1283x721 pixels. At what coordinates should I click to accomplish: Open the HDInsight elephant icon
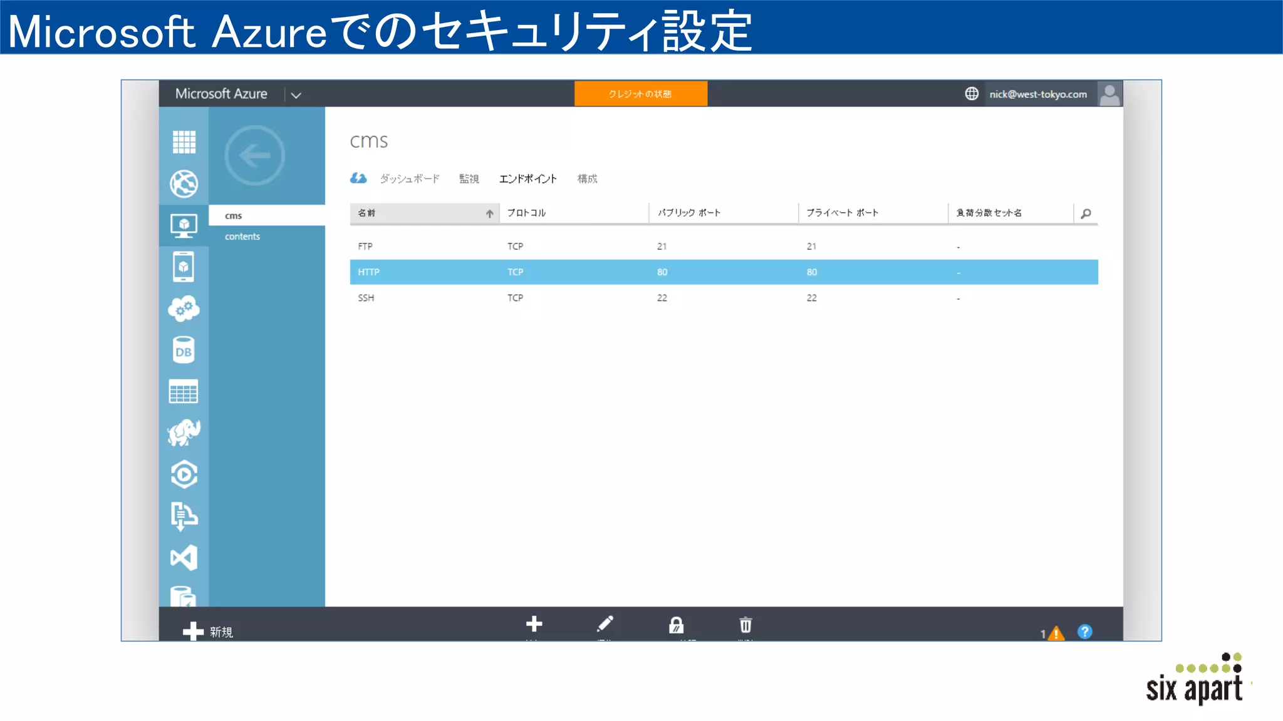click(184, 432)
